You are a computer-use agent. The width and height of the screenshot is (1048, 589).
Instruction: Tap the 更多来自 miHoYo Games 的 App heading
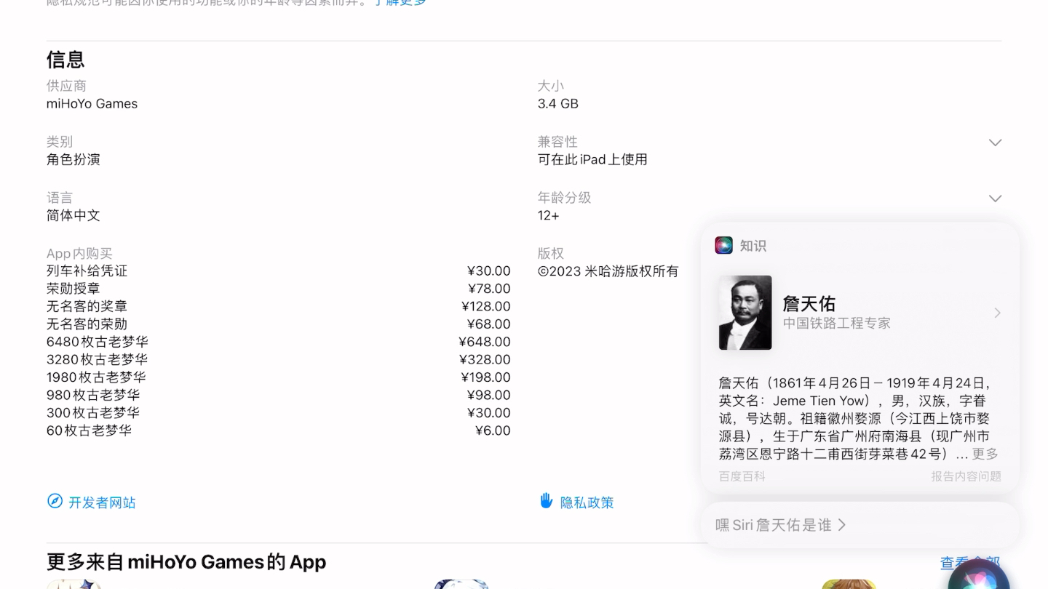[x=186, y=562]
